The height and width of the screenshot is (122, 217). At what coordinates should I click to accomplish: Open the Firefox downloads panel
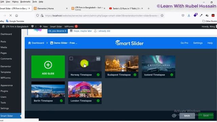pyautogui.click(x=189, y=16)
